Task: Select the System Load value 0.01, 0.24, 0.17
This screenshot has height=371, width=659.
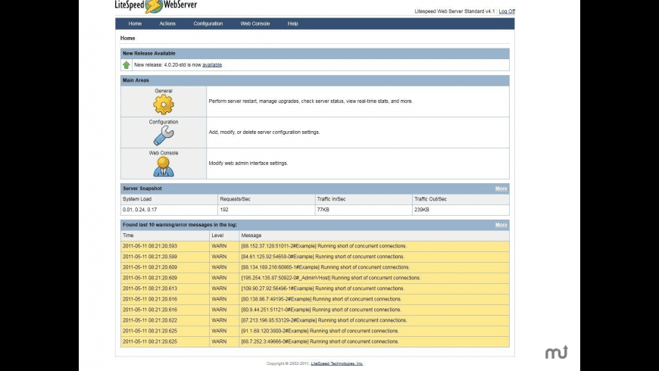Action: [x=139, y=210]
